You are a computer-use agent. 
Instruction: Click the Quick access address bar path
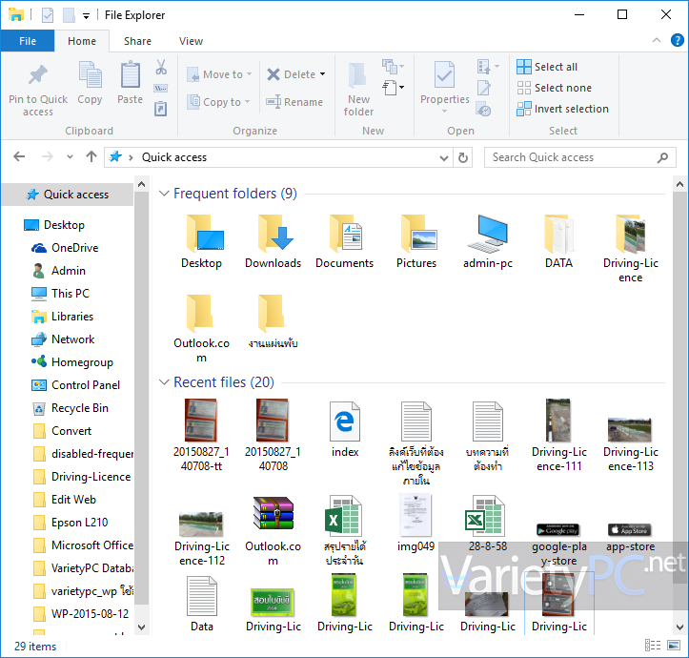coord(174,157)
